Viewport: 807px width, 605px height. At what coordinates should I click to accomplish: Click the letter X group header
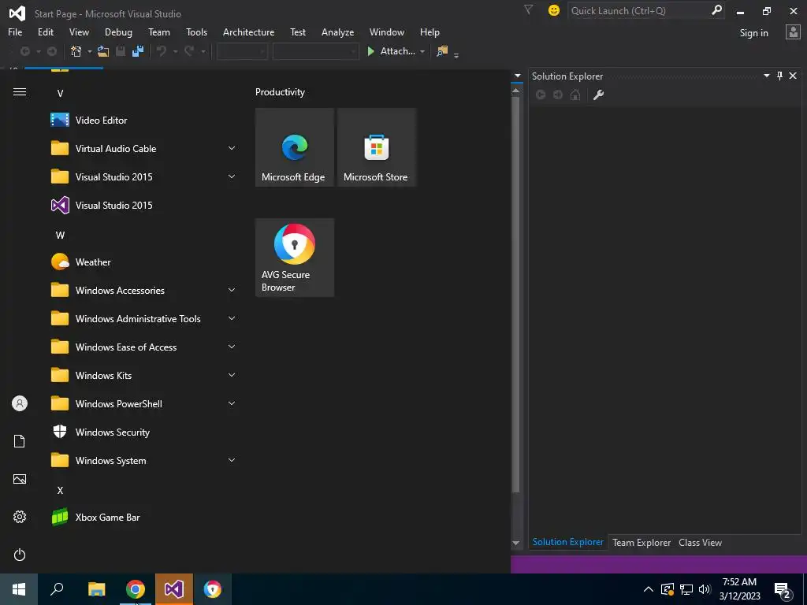60,490
